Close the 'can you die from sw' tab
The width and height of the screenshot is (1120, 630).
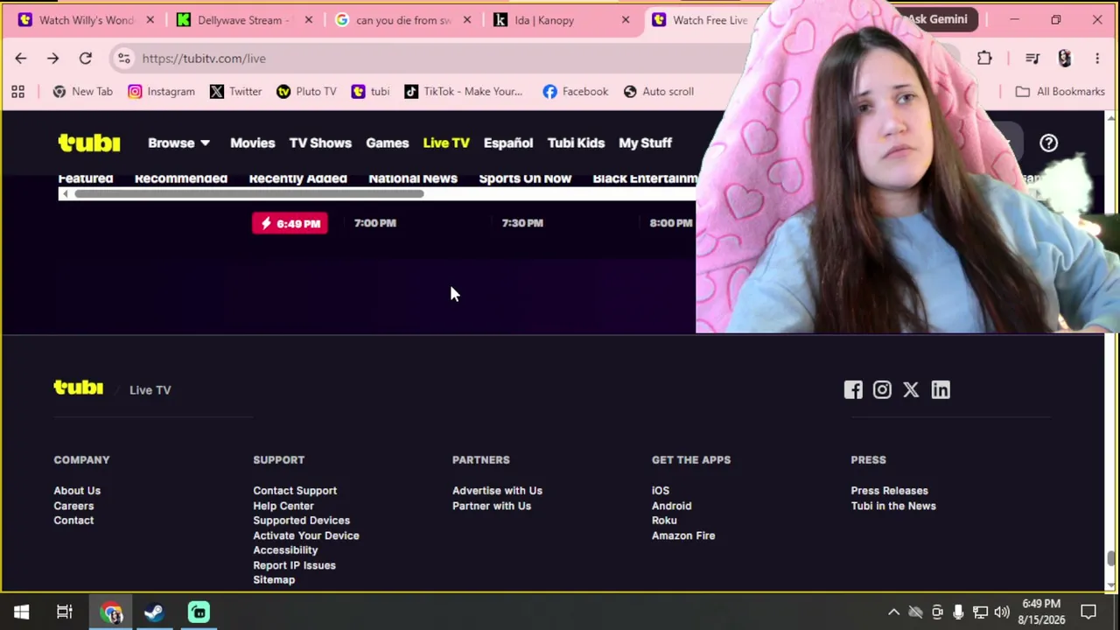pos(466,20)
